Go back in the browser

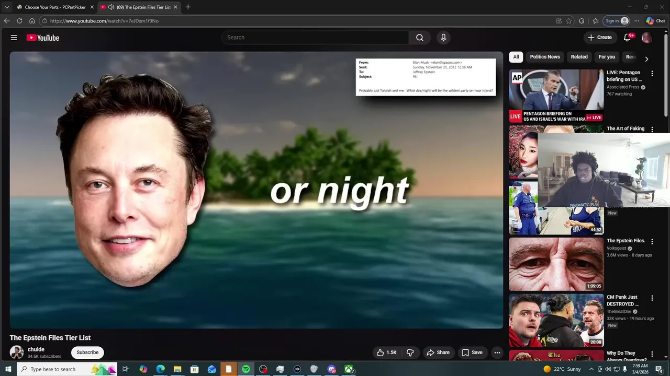pyautogui.click(x=7, y=21)
